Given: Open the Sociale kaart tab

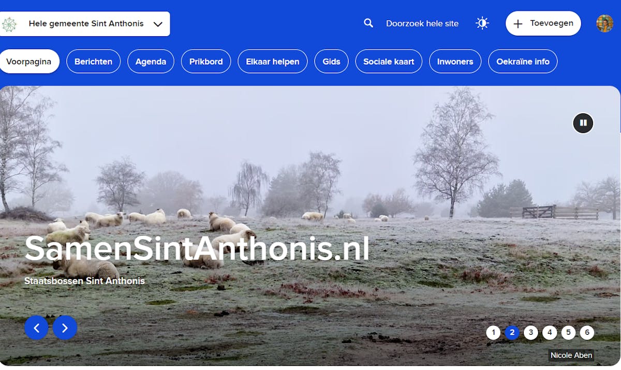Looking at the screenshot, I should click(389, 62).
